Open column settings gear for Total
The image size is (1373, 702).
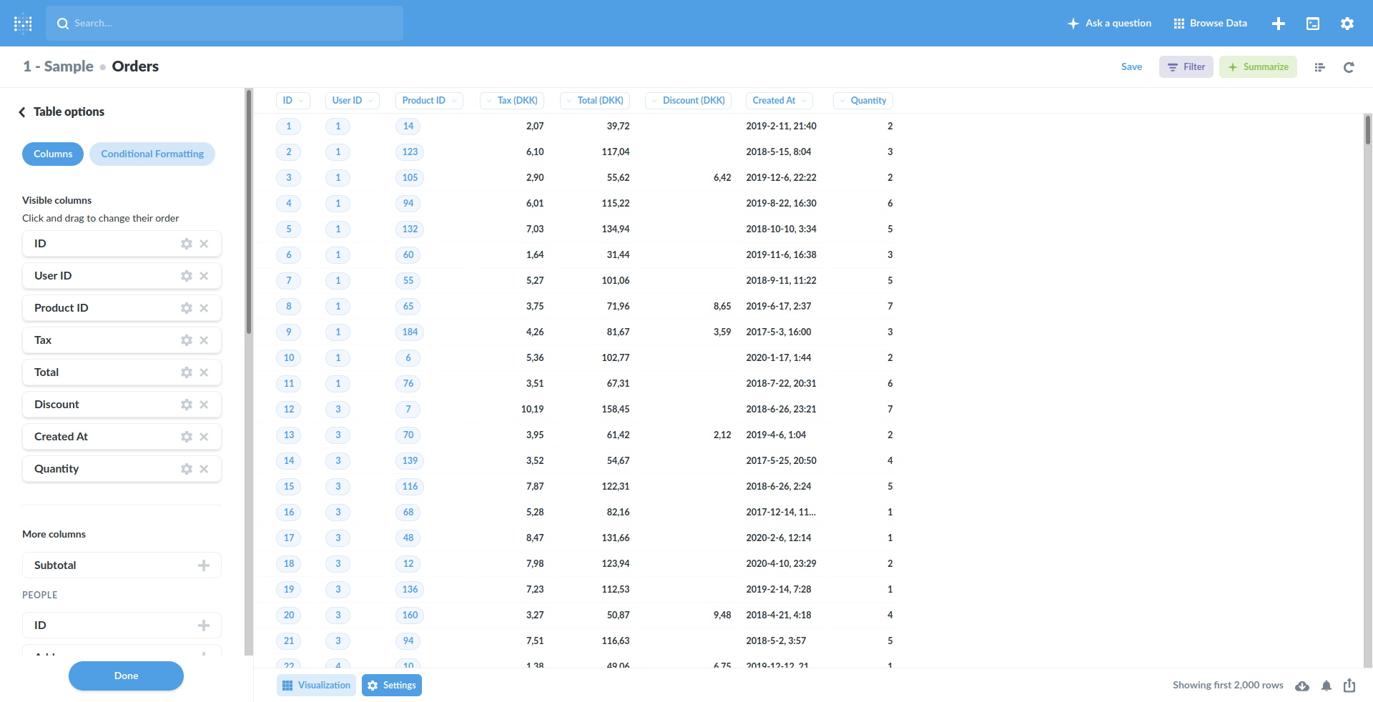pos(186,372)
